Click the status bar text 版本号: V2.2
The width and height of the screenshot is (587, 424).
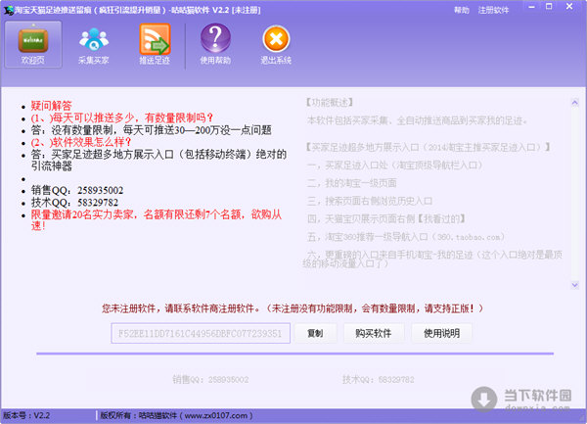26,415
